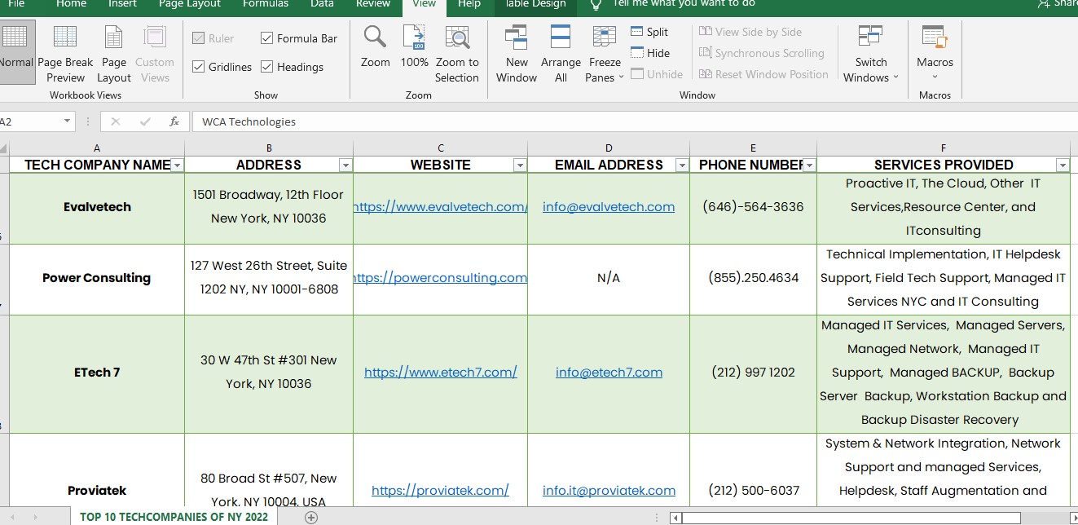Click the Page Break Preview icon
The width and height of the screenshot is (1078, 525).
coord(65,38)
